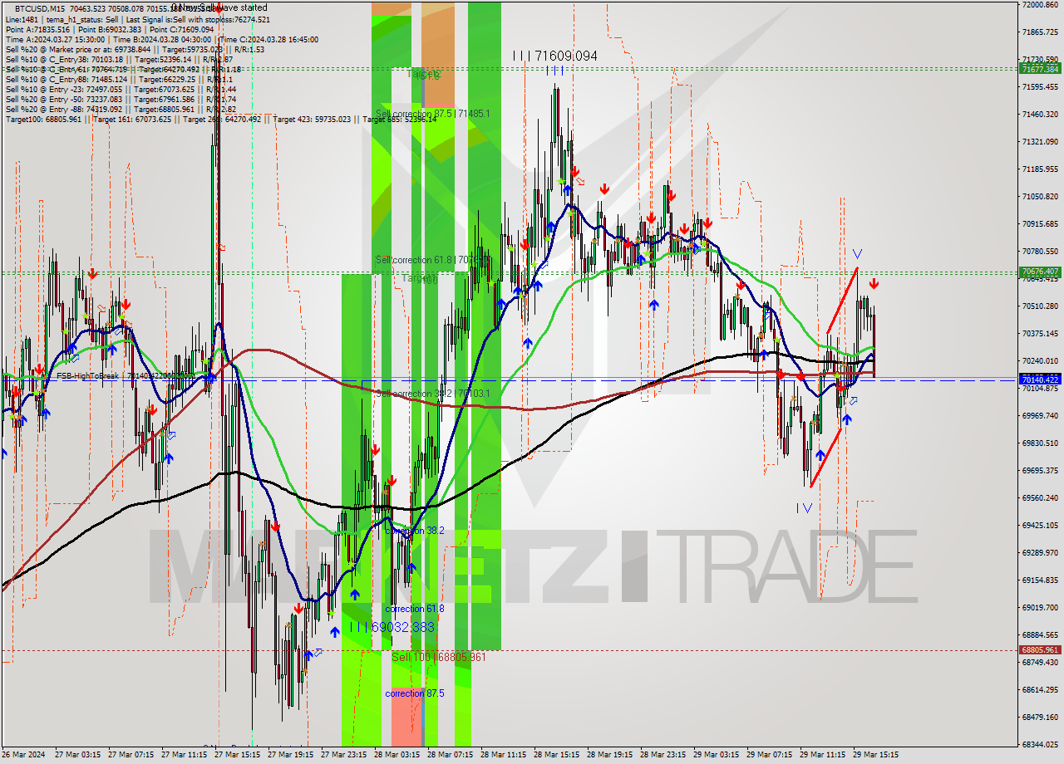
Task: Select the green 70676.407 price axis label
Action: pos(1040,272)
